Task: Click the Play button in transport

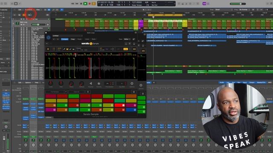Action: tap(85, 3)
